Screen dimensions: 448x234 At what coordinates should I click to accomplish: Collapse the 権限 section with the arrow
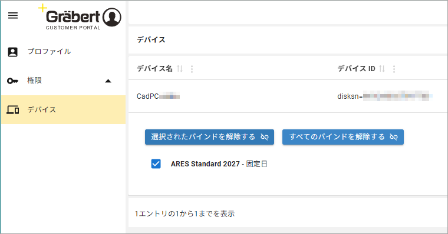108,81
